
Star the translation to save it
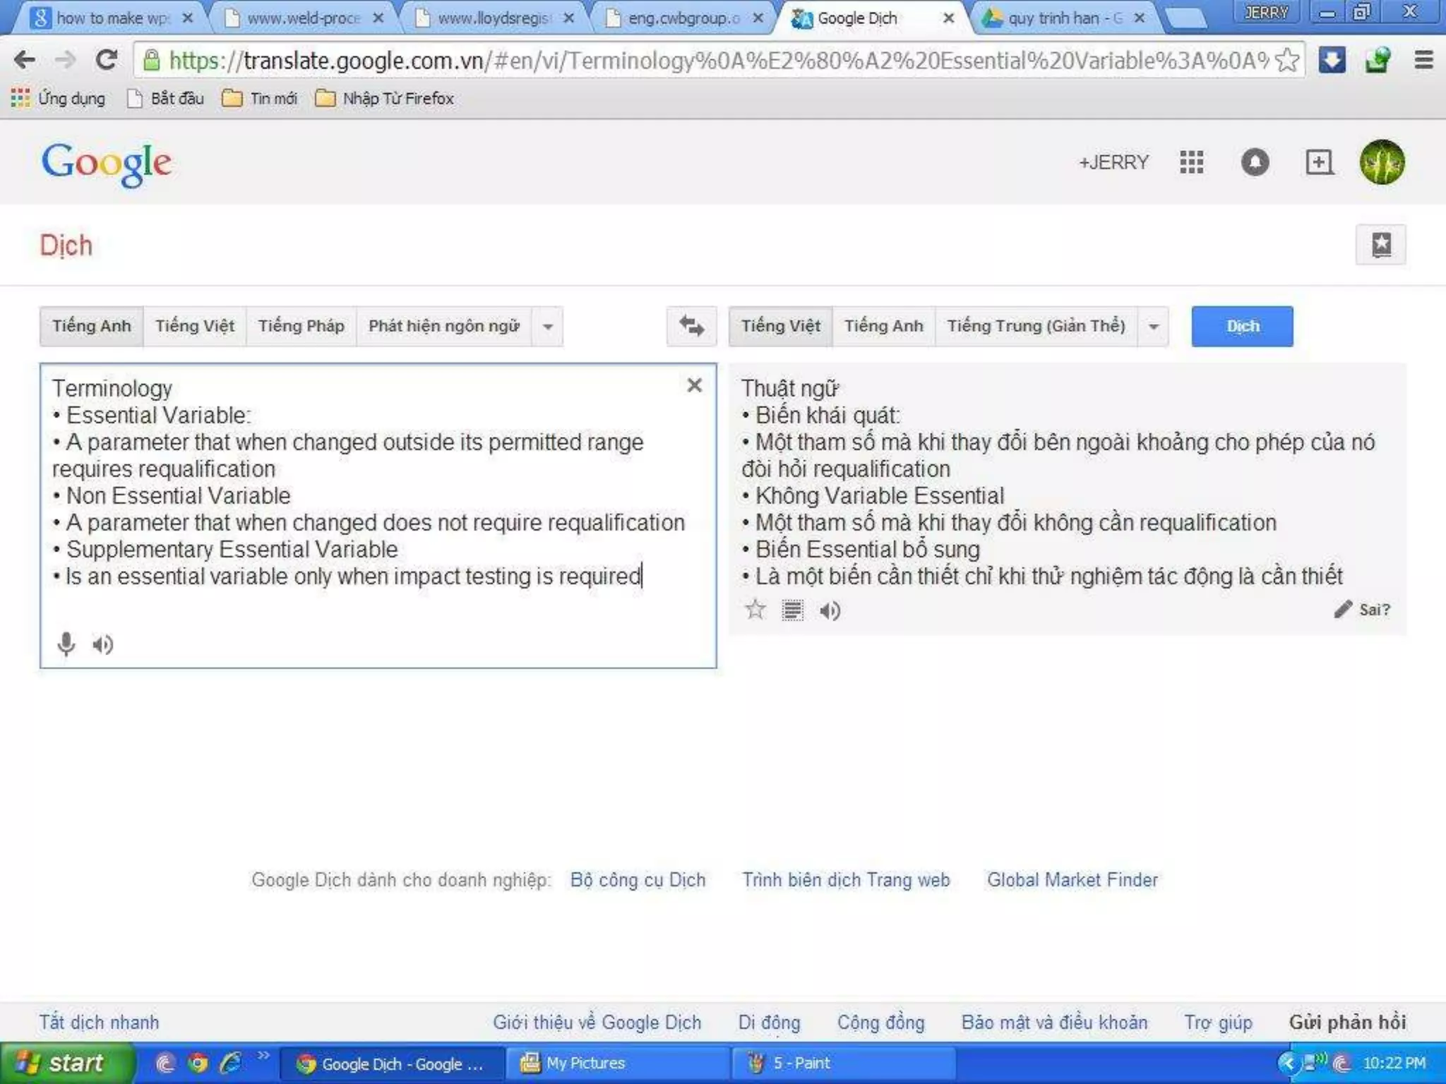pyautogui.click(x=755, y=610)
